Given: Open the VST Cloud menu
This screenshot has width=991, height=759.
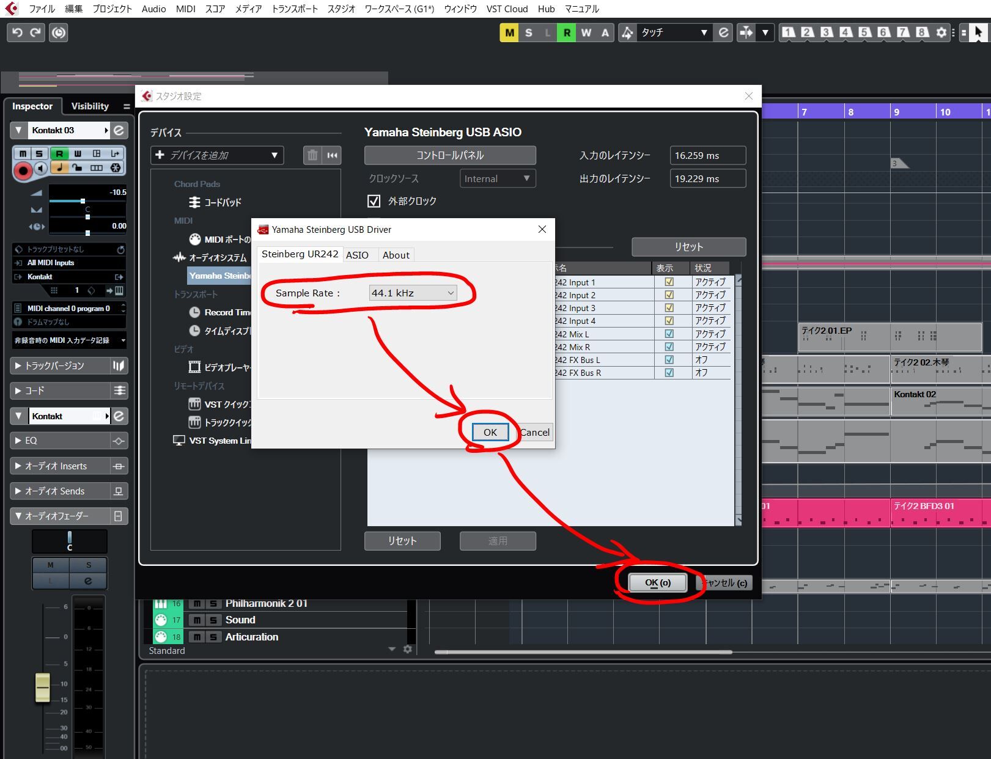Looking at the screenshot, I should (507, 9).
